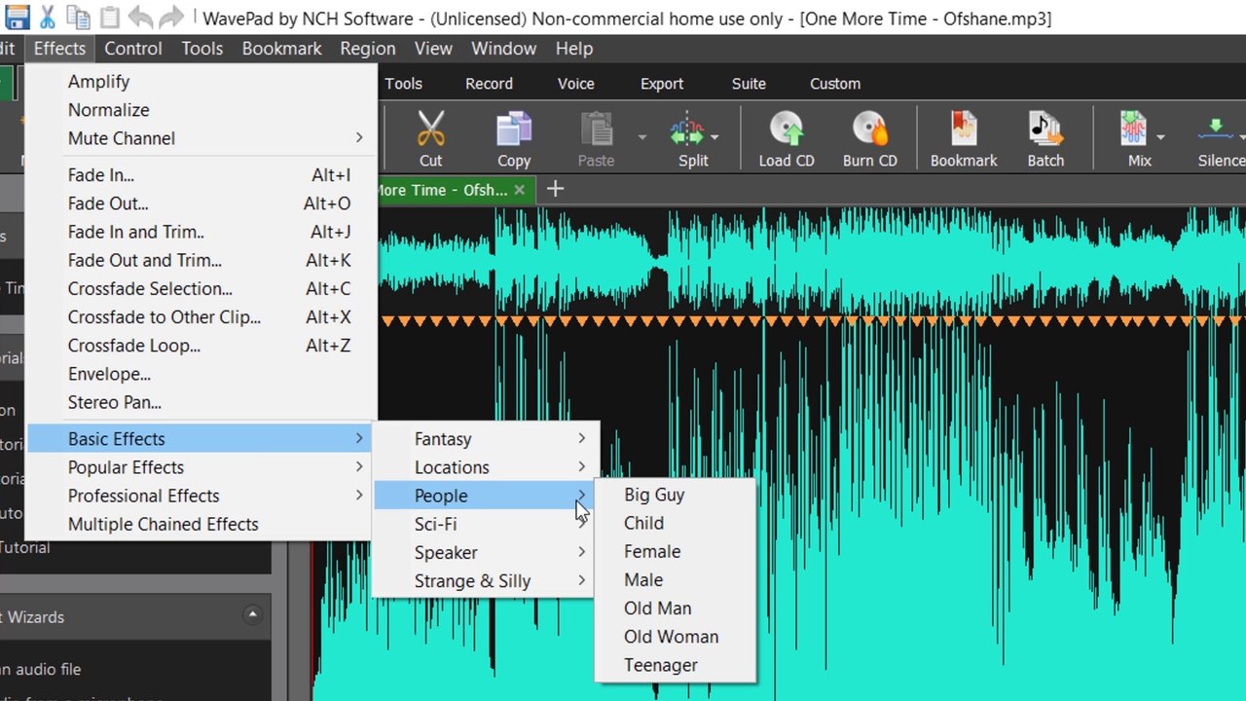Open the Effects menu
1246x701 pixels.
[x=59, y=48]
